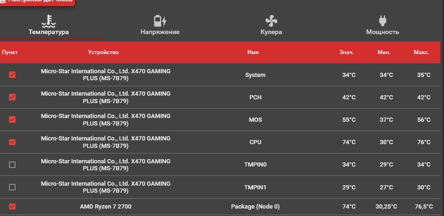Viewport: 444px width, 216px height.
Task: Select the Package (Node 0) row name
Action: click(255, 207)
